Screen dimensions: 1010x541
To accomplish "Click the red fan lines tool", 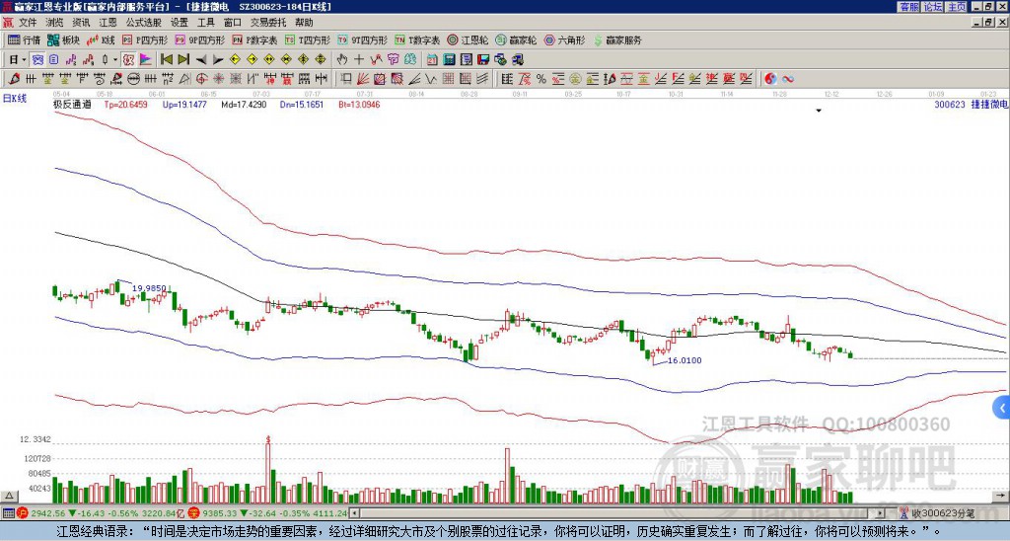I will 363,79.
